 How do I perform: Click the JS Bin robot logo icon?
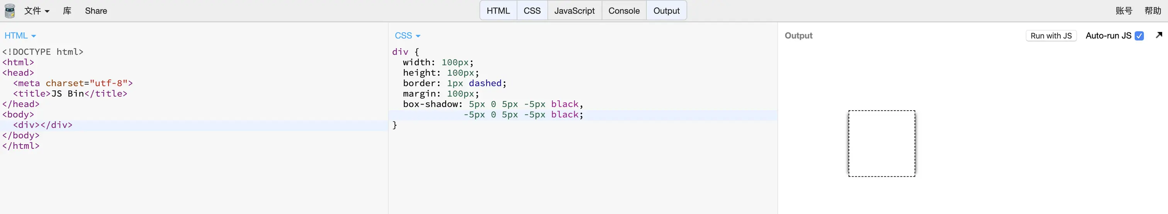10,11
